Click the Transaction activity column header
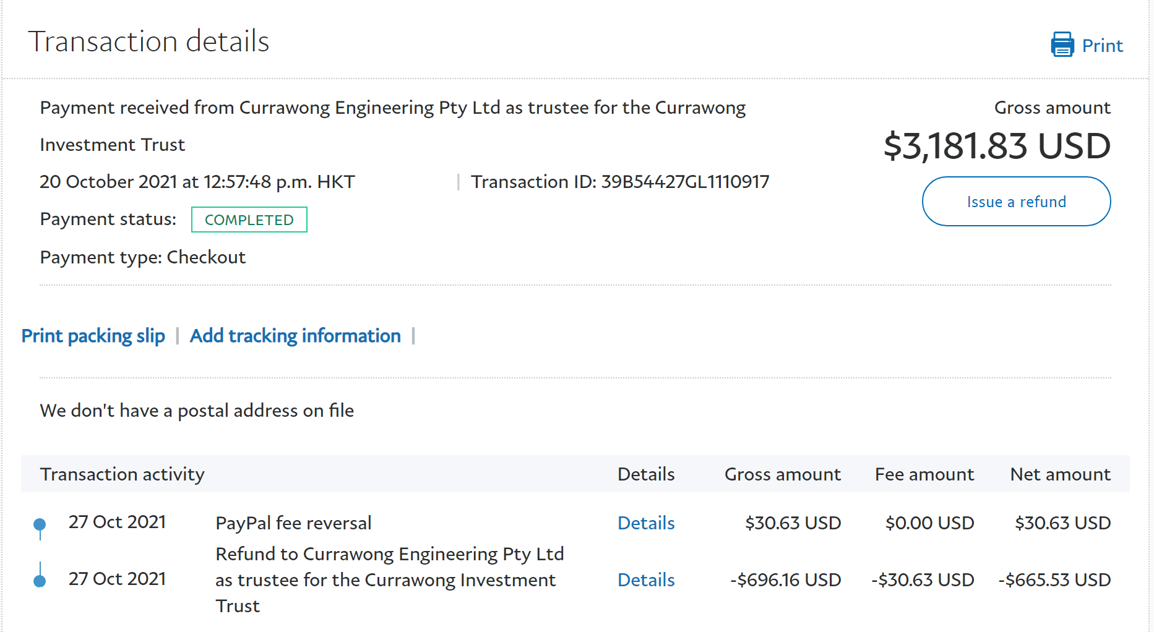The height and width of the screenshot is (632, 1154). click(x=122, y=474)
